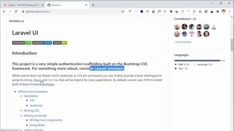Click the funnel-shaped extension icon

click(x=130, y=11)
